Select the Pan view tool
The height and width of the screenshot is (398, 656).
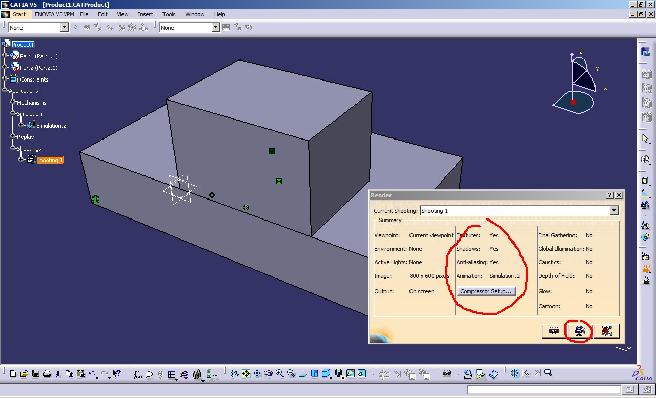click(257, 374)
